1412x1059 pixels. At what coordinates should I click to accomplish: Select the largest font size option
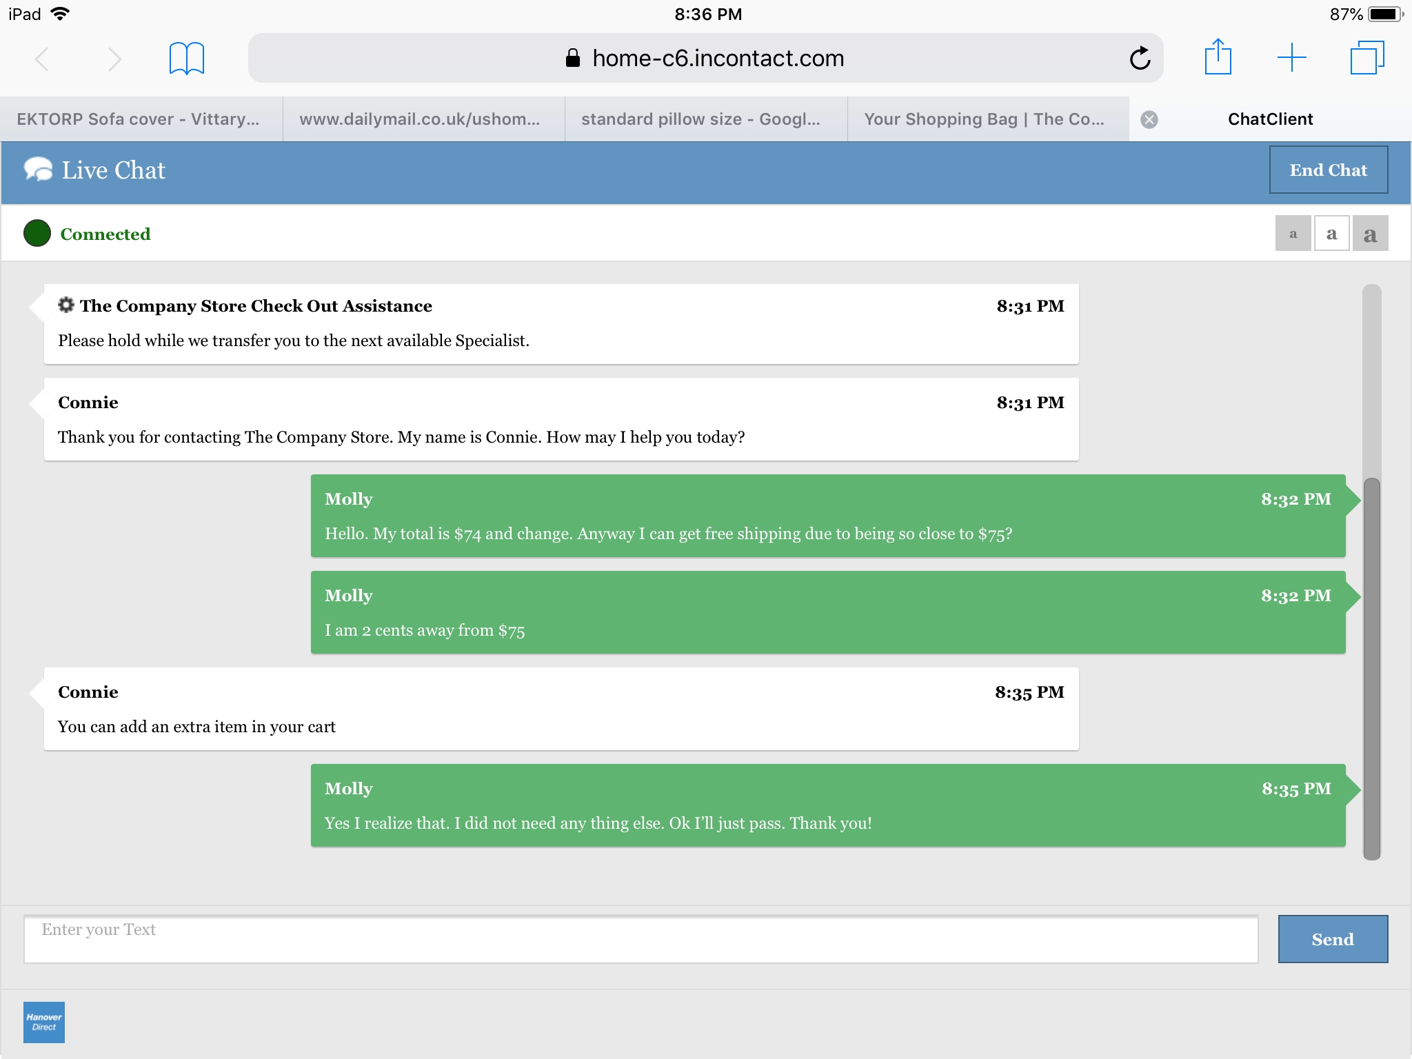[x=1371, y=234]
